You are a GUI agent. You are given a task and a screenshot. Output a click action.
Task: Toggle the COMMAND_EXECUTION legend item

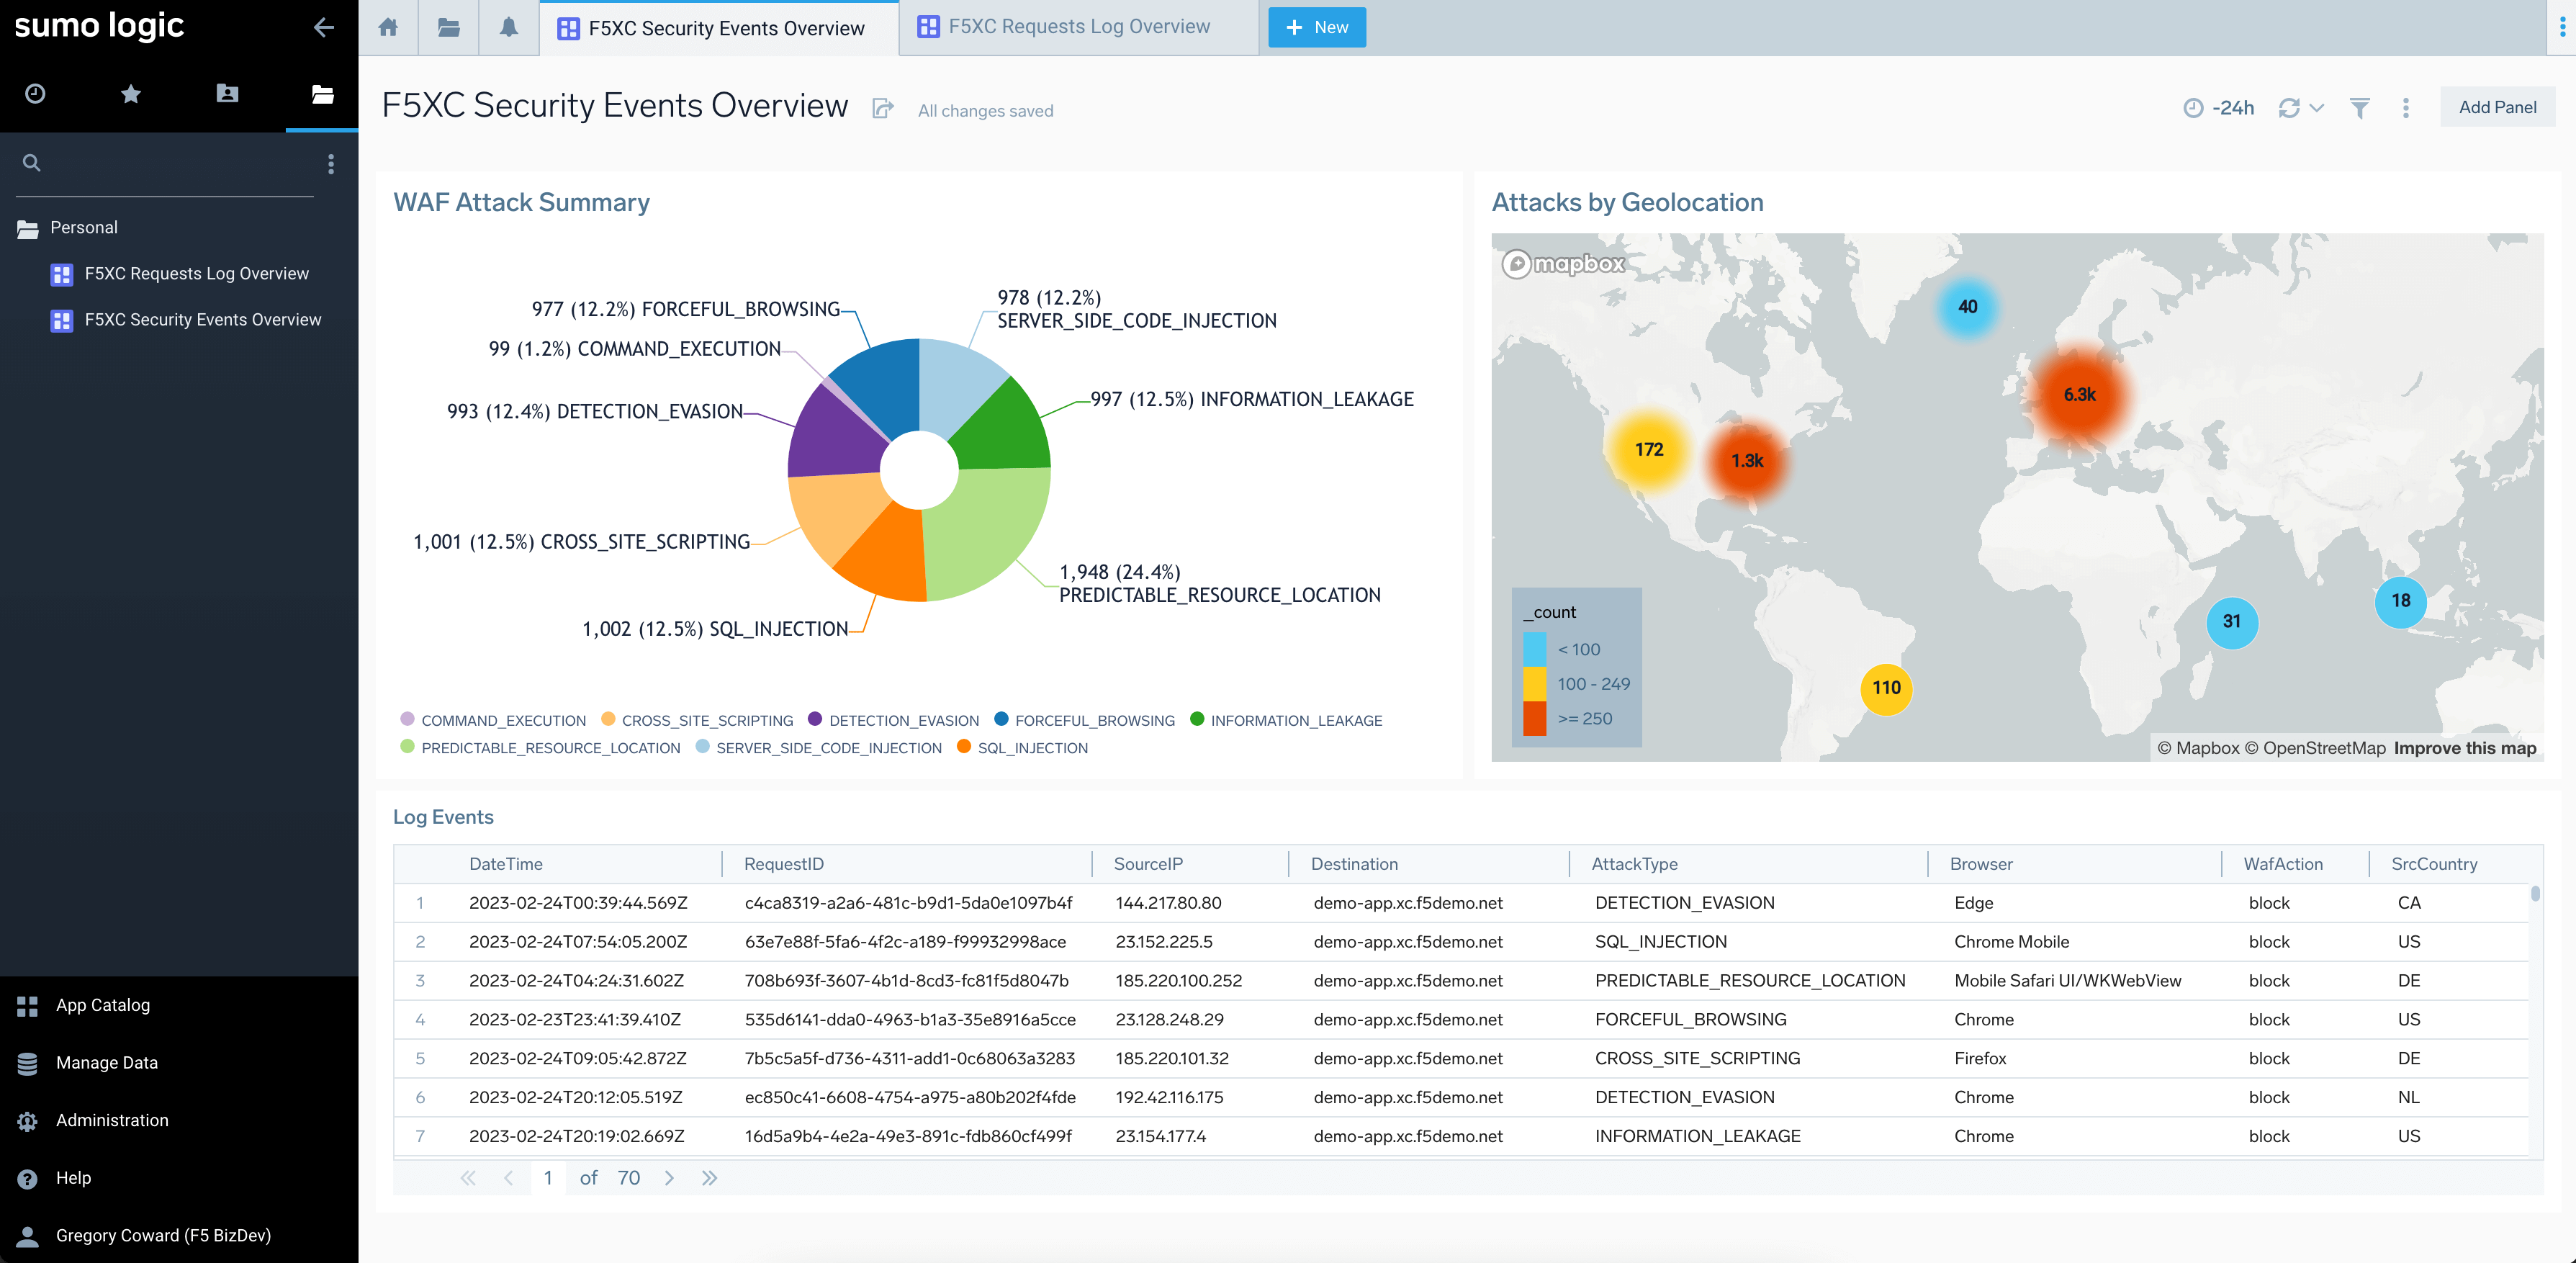coord(503,720)
